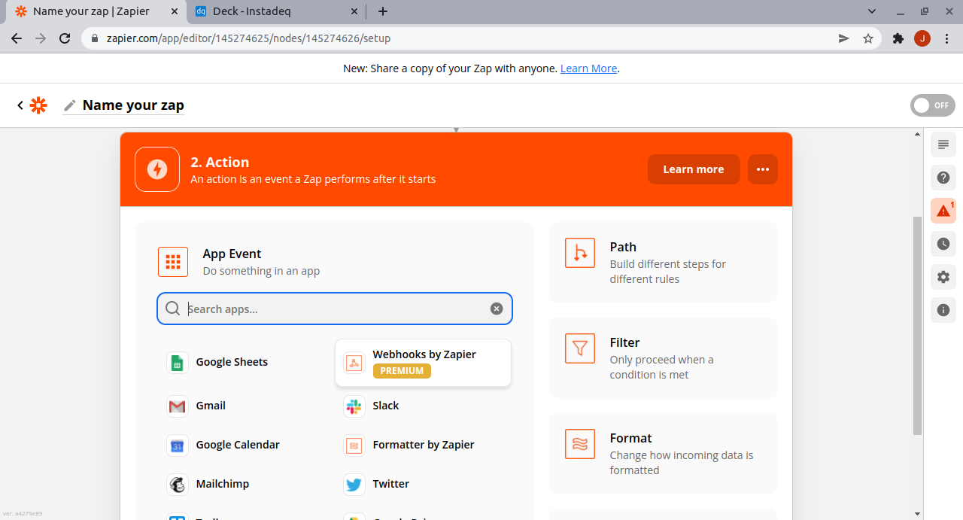This screenshot has width=963, height=520.
Task: Click the page vertical scrollbar
Action: (917, 325)
